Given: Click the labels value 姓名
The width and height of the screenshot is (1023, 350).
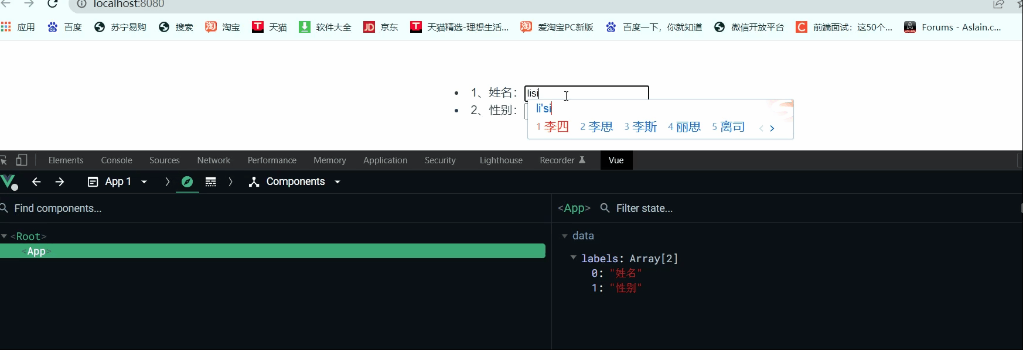Looking at the screenshot, I should point(626,273).
